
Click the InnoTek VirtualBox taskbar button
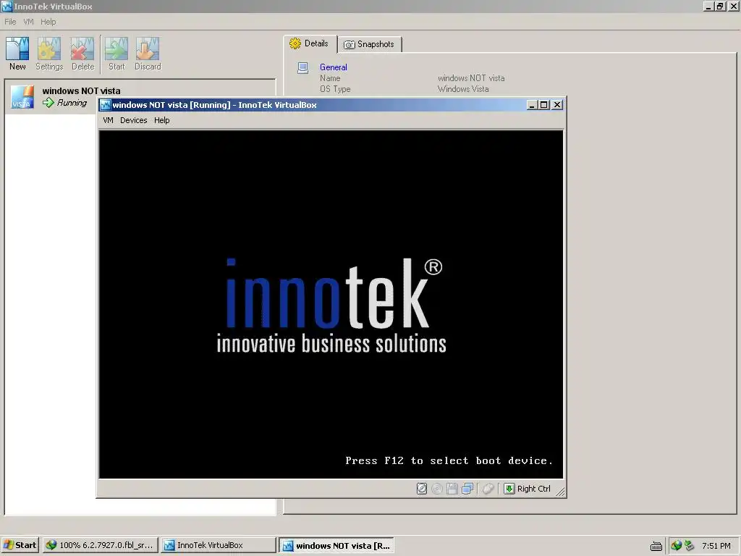coord(217,545)
